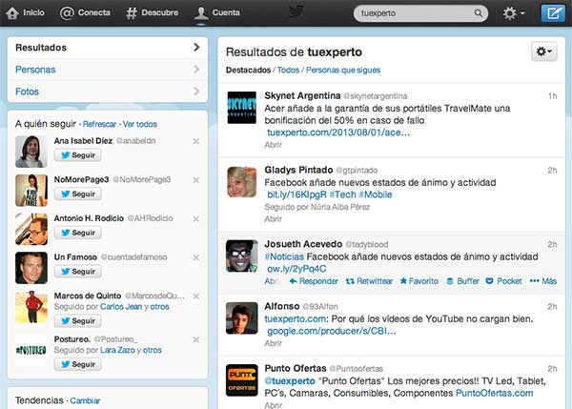The height and width of the screenshot is (409, 572).
Task: Open PuntoOfertas.com link
Action: point(494,393)
